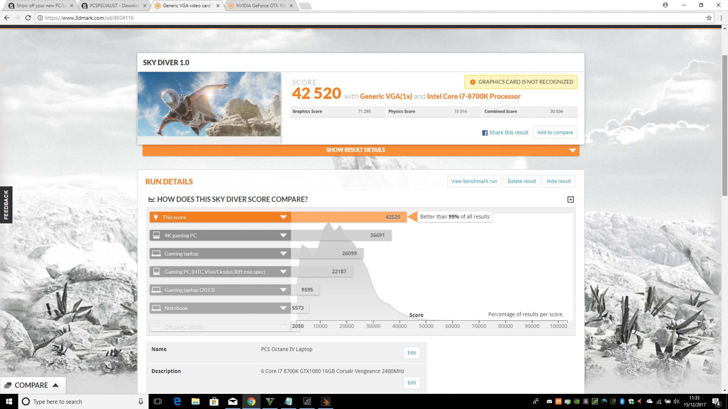728x409 pixels.
Task: Collapse the score comparison section
Action: point(570,199)
